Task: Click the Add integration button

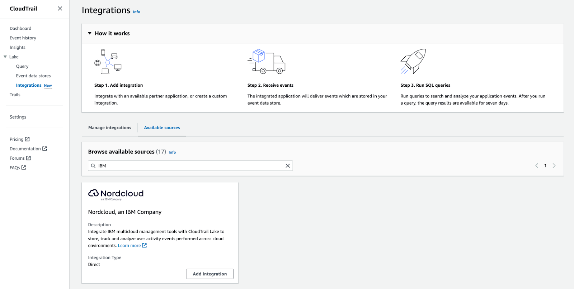Action: click(210, 274)
